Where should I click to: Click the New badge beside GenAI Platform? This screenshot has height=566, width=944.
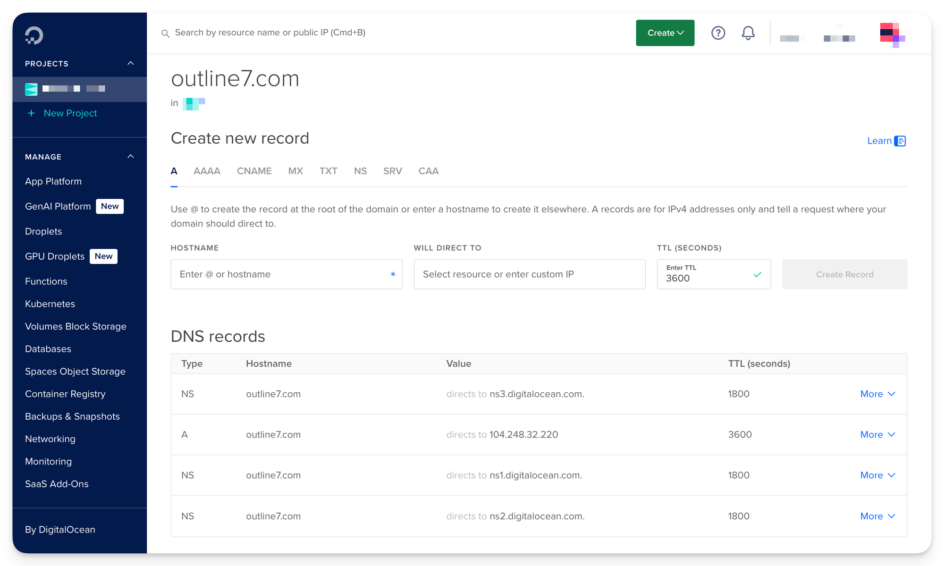110,206
